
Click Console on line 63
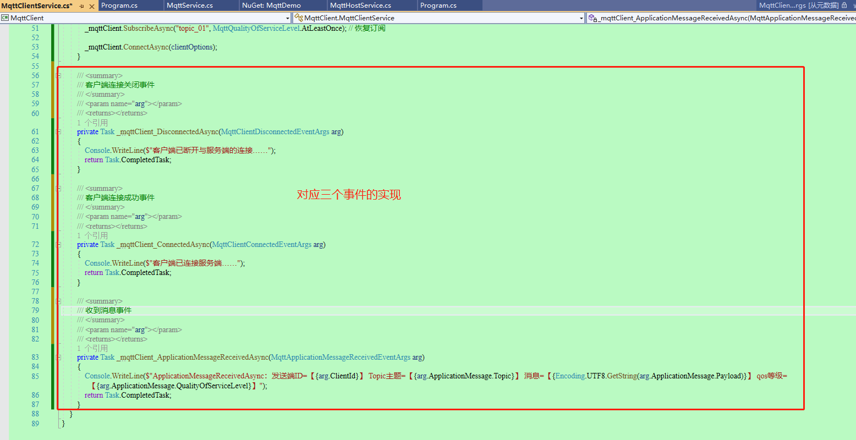[x=97, y=151]
